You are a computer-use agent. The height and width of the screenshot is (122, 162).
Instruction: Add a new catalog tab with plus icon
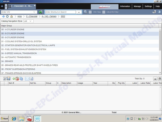[2, 6]
